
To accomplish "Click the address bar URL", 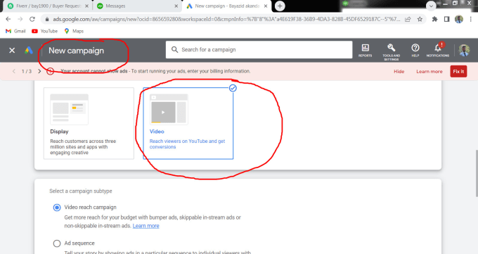I will click(x=226, y=19).
